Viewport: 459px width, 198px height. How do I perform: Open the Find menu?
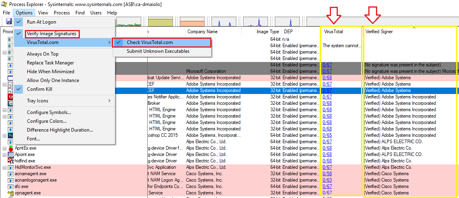[80, 13]
